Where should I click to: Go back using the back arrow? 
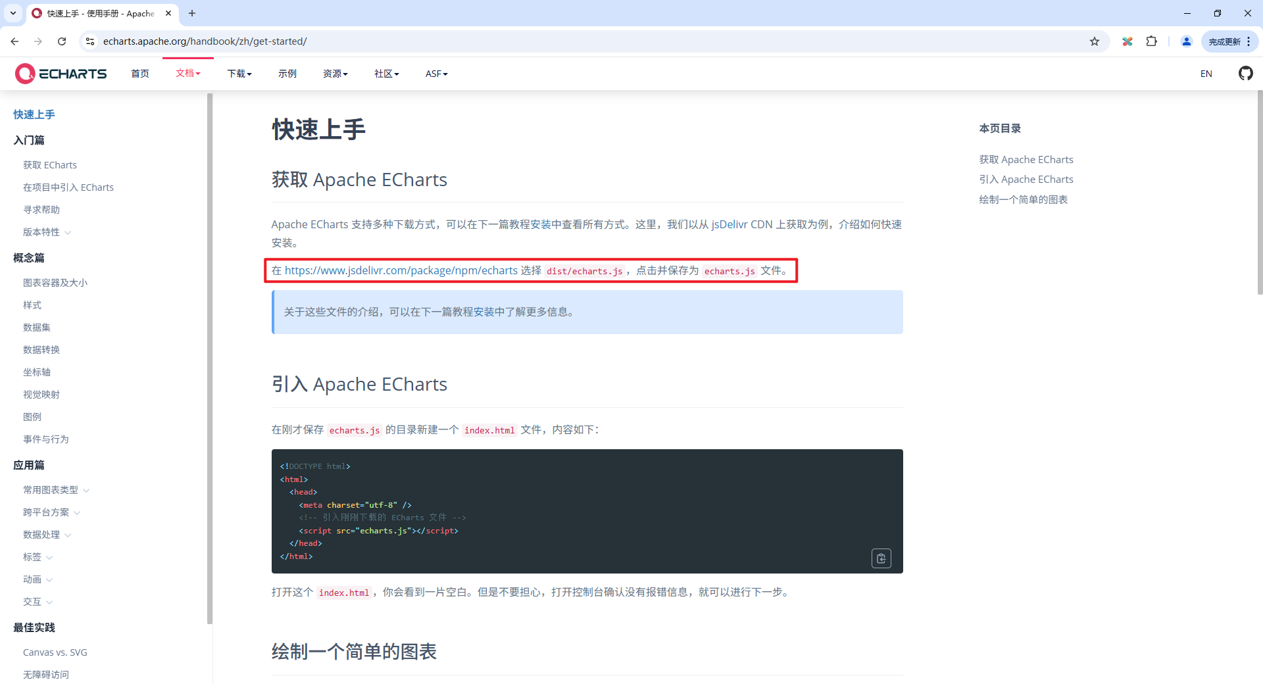click(14, 41)
